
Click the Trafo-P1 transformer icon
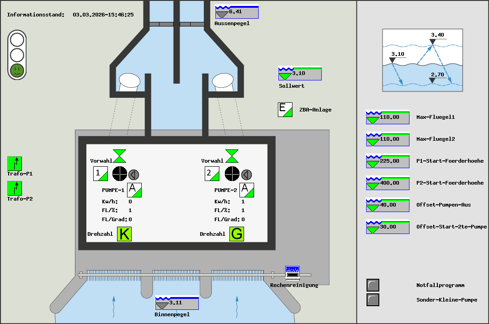click(15, 163)
